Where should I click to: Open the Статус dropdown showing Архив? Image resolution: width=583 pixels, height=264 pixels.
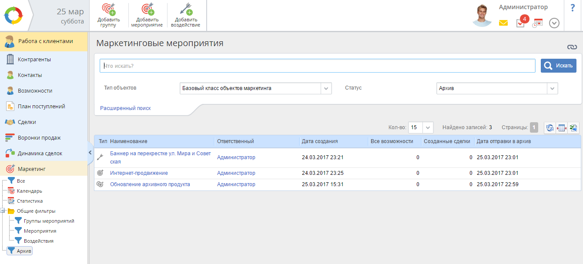[x=552, y=88]
